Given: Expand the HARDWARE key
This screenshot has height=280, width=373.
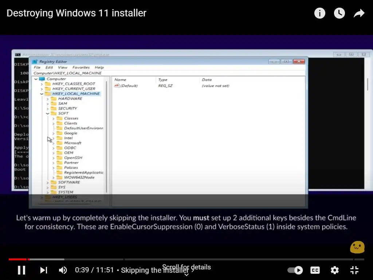Looking at the screenshot, I should (48, 98).
